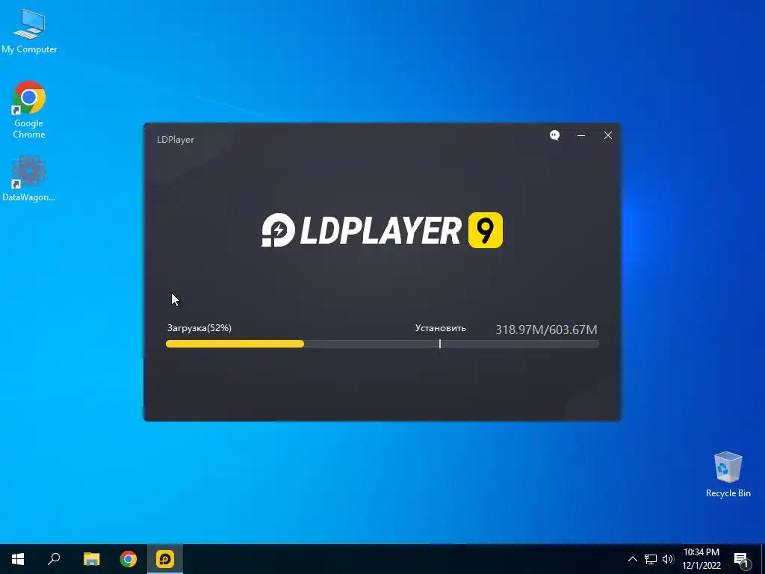Click the yellow download progress bar
This screenshot has height=574, width=765.
(235, 344)
